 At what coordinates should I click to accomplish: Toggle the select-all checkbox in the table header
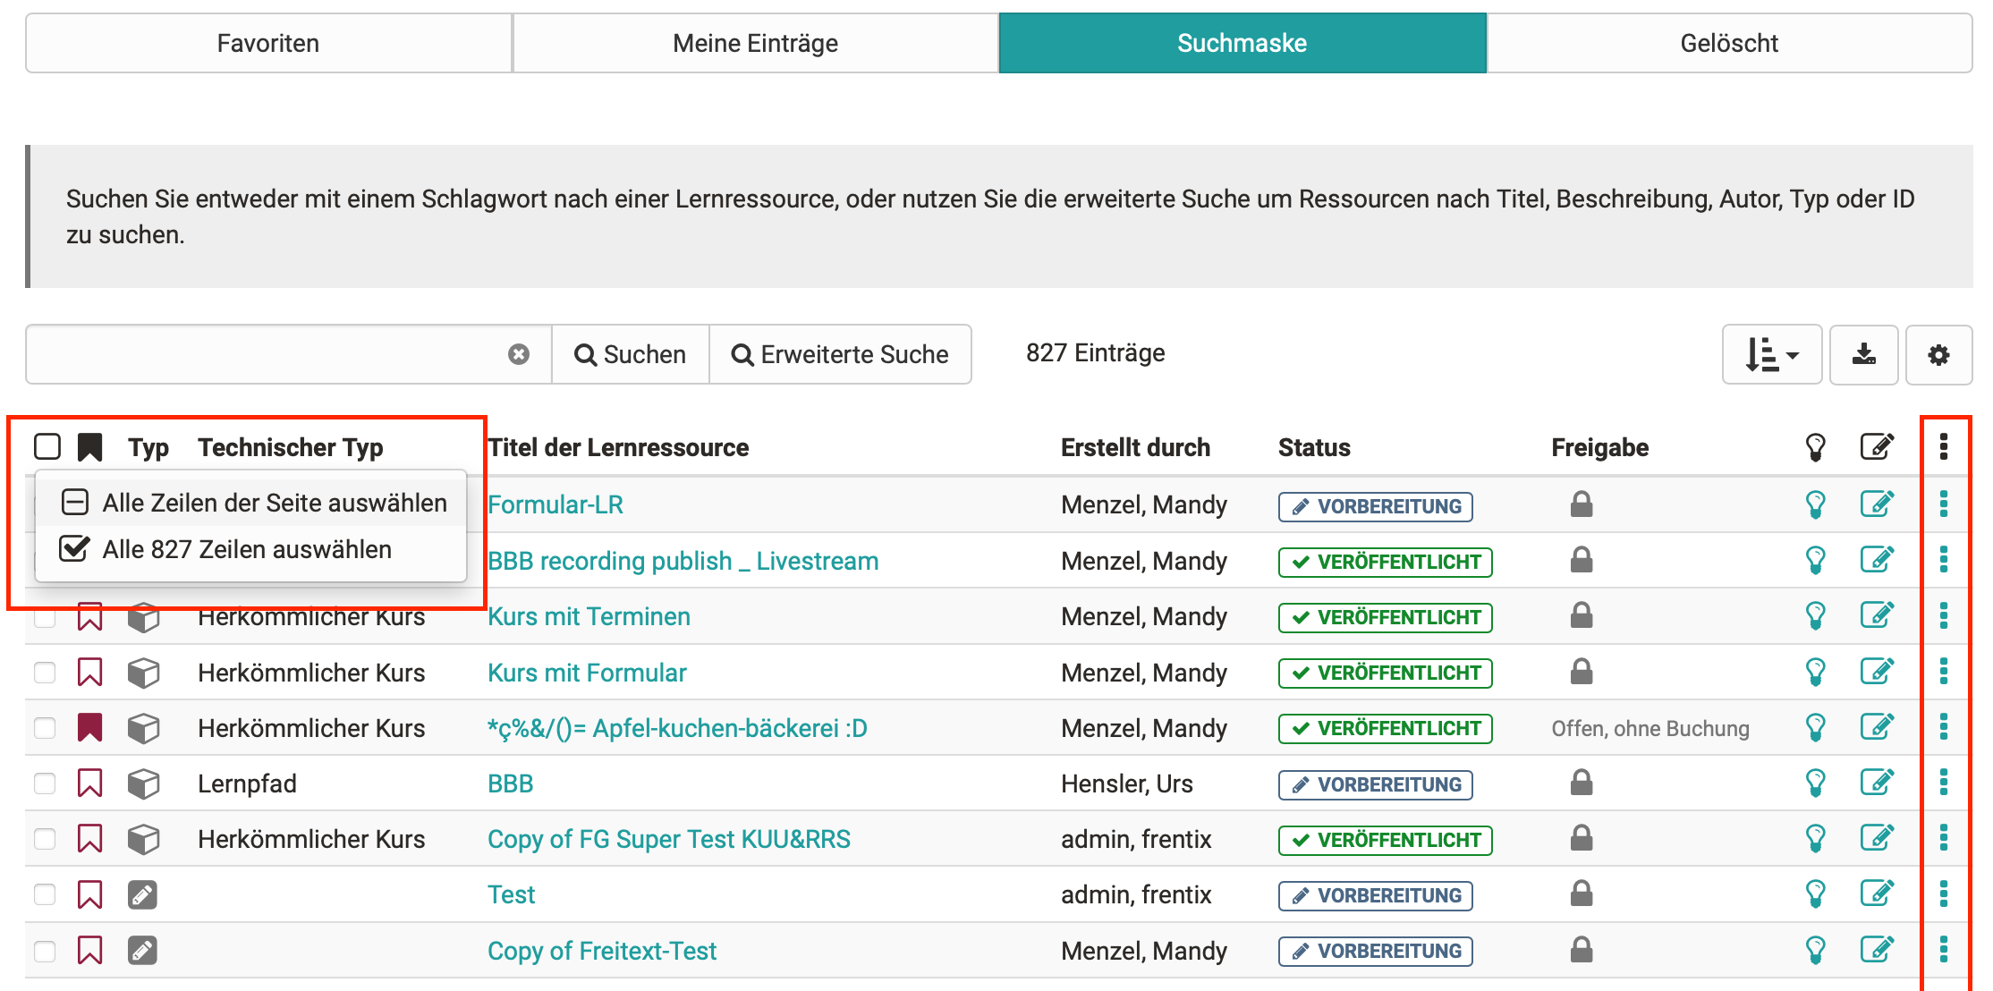[47, 446]
